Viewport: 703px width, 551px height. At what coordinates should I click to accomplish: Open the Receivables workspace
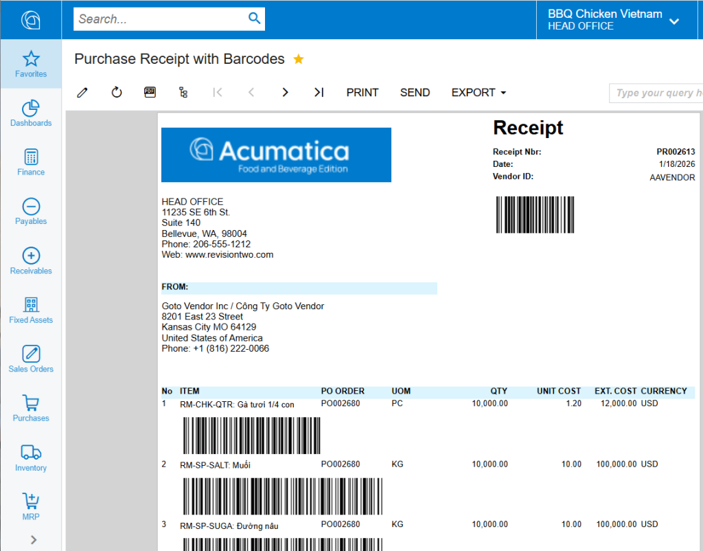pyautogui.click(x=30, y=260)
